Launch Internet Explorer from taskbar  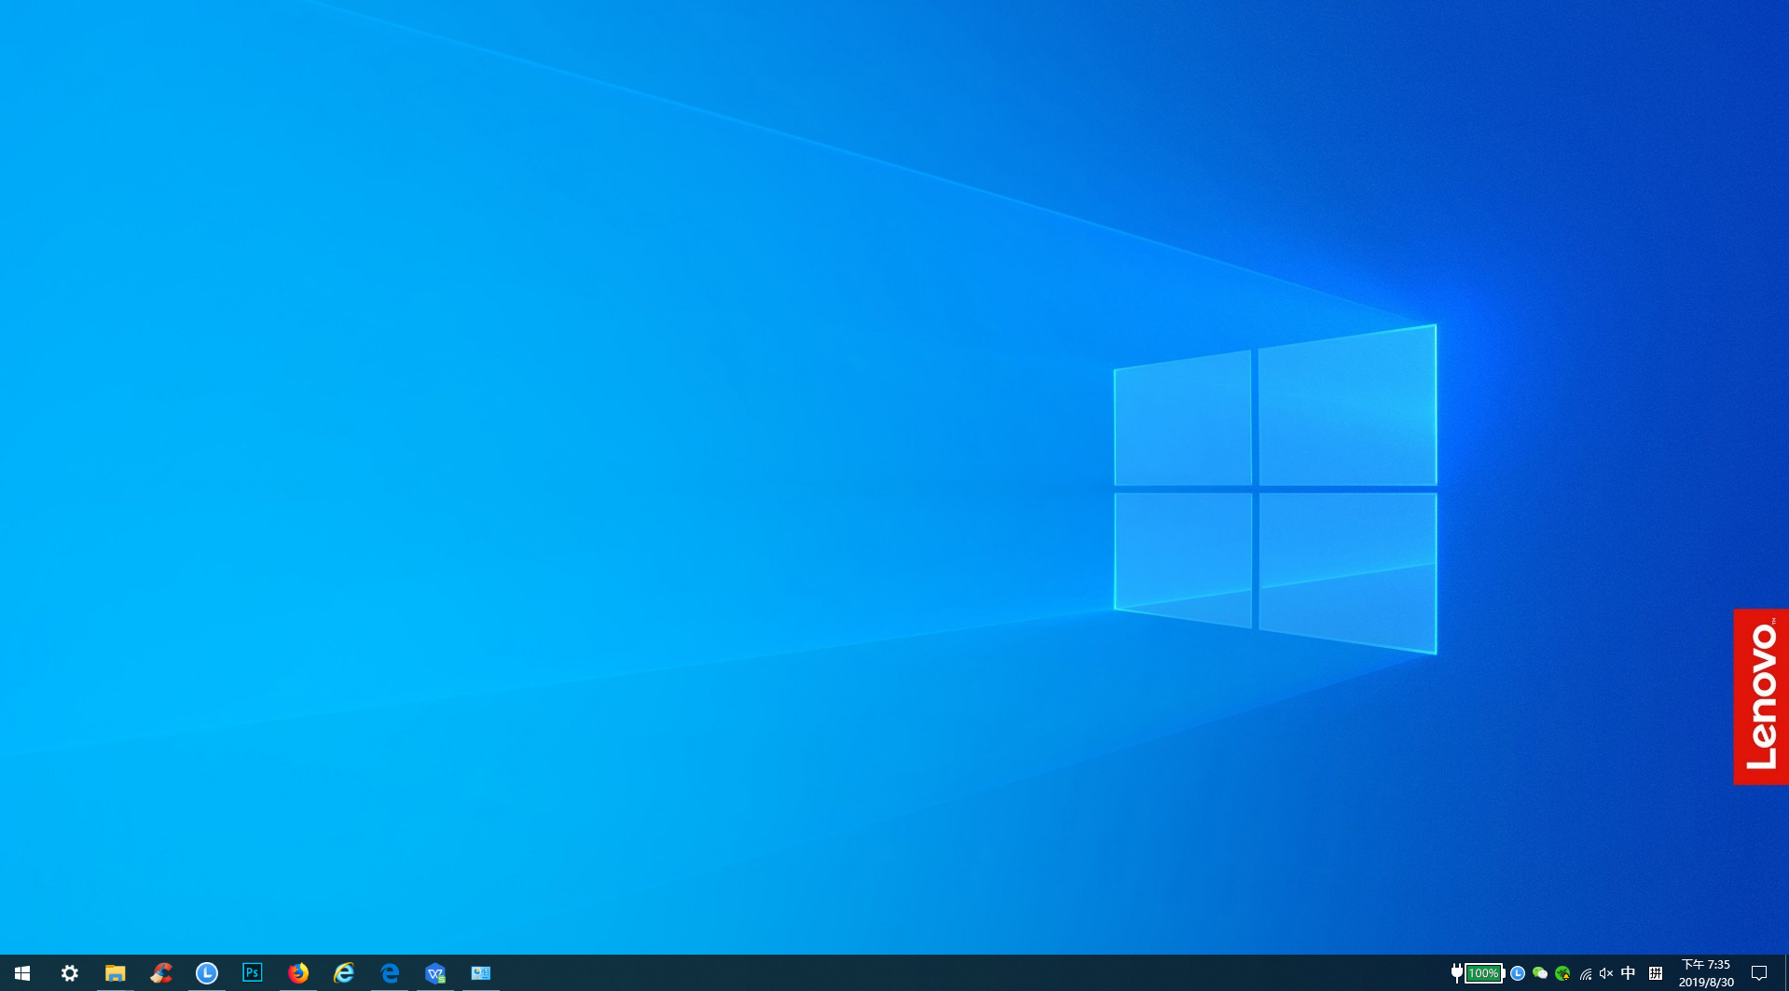(x=343, y=973)
